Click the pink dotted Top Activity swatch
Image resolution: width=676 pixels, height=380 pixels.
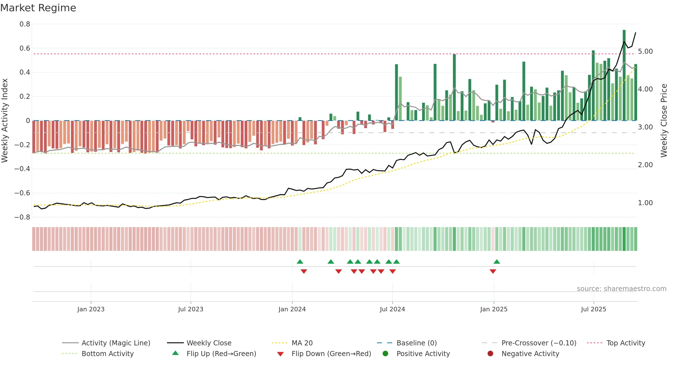[x=595, y=343]
